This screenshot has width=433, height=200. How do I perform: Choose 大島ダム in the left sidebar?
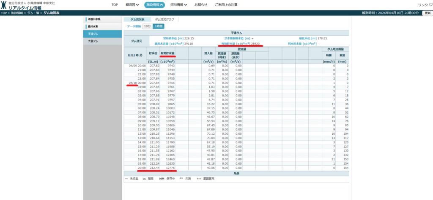93,41
